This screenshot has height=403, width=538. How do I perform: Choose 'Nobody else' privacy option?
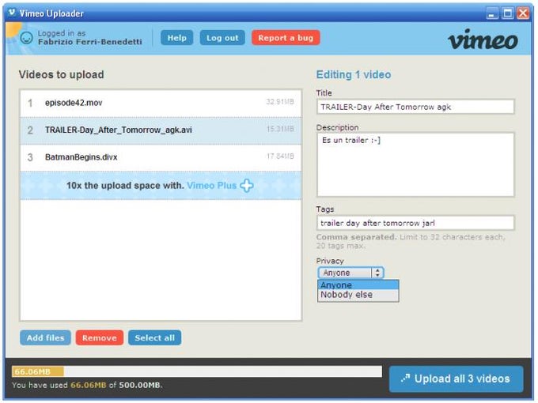pyautogui.click(x=358, y=295)
